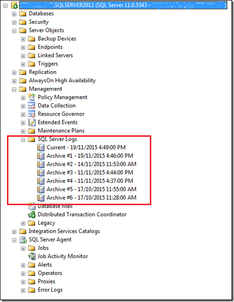
Task: Click the SQL Server Agent icon
Action: click(23, 240)
